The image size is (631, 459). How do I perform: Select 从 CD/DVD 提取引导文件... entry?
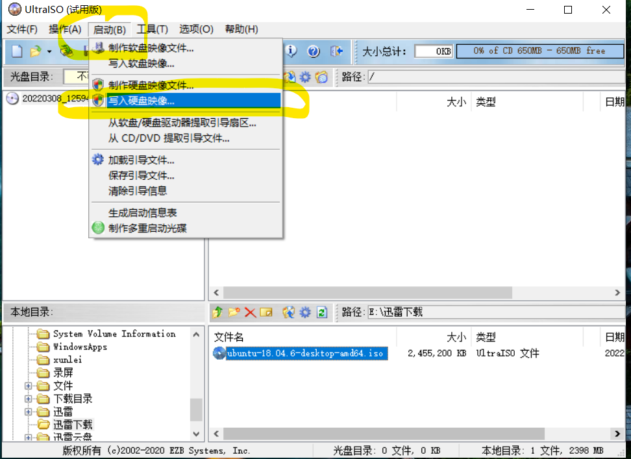(186, 138)
